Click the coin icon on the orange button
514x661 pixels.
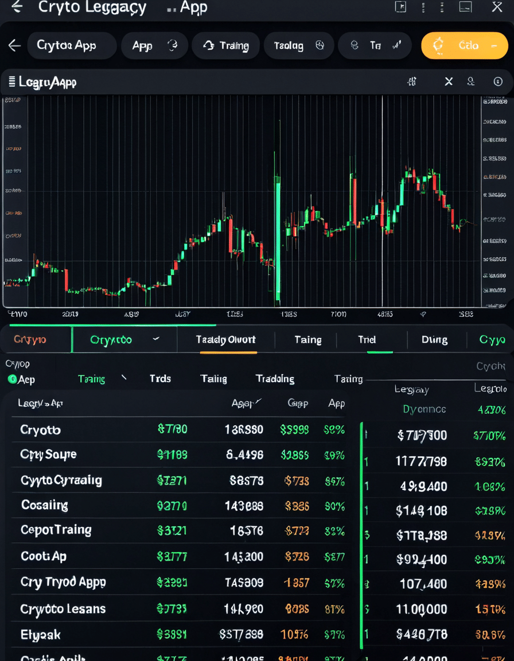click(439, 45)
